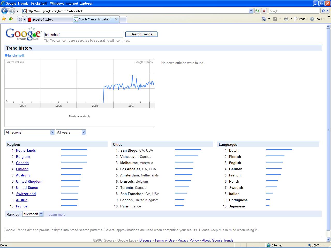
Task: Click the Learn more link
Action: tap(57, 214)
